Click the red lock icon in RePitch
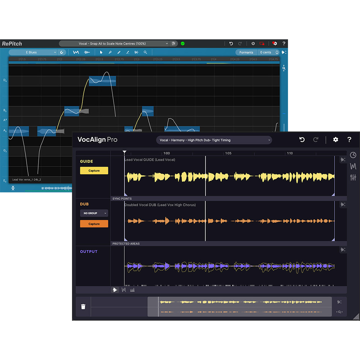360x360 pixels. click(262, 44)
